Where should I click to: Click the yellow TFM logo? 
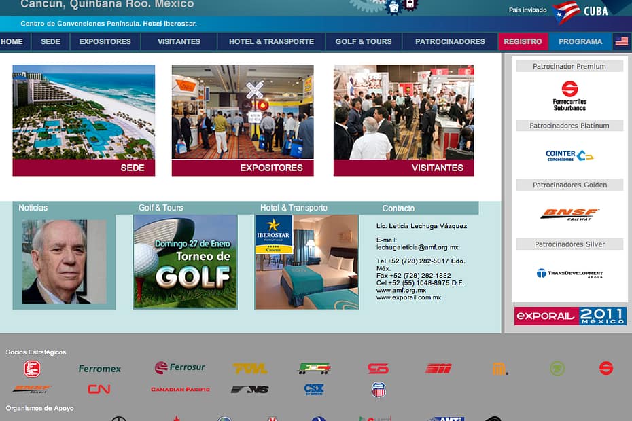click(250, 368)
